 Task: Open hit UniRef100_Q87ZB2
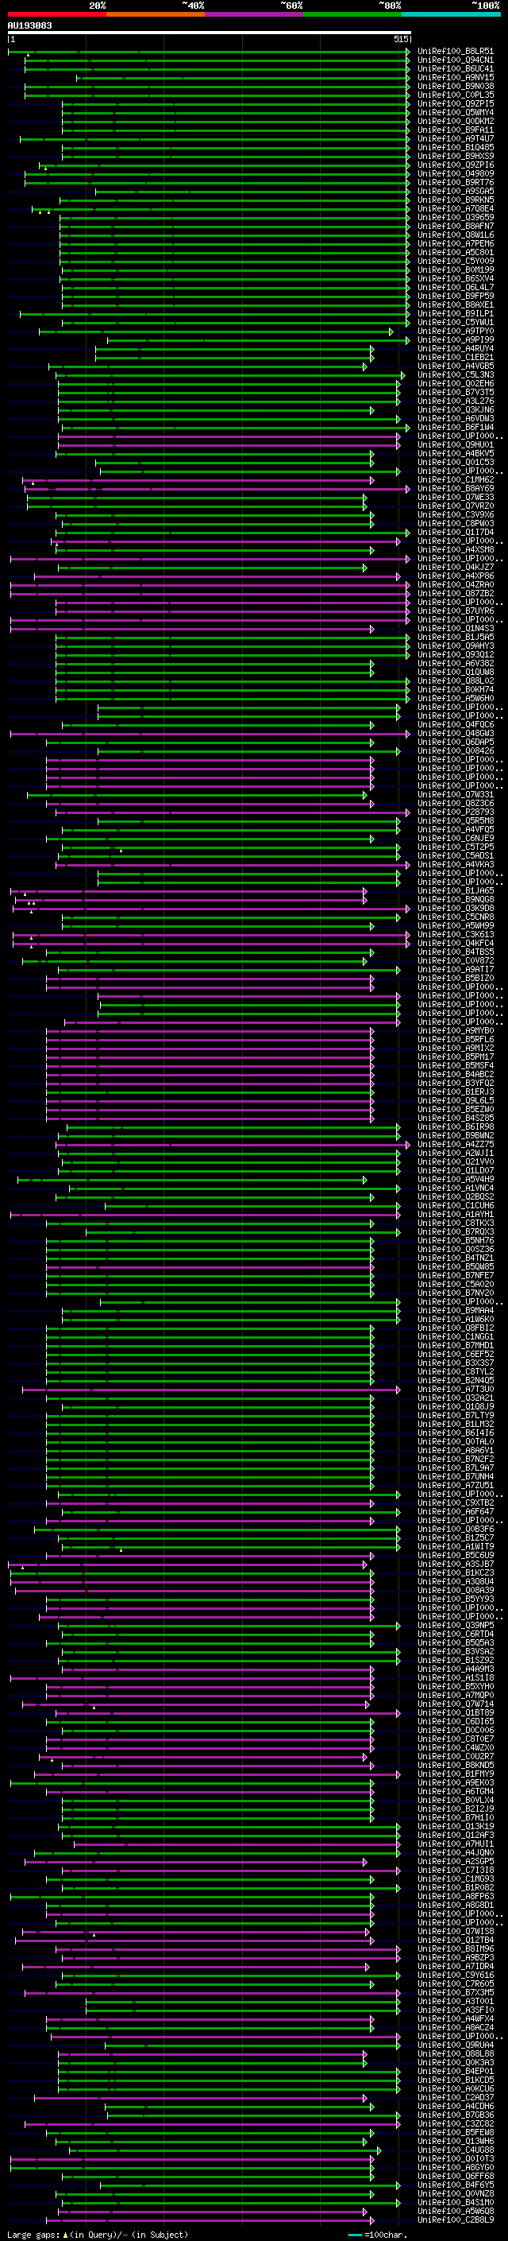456,593
